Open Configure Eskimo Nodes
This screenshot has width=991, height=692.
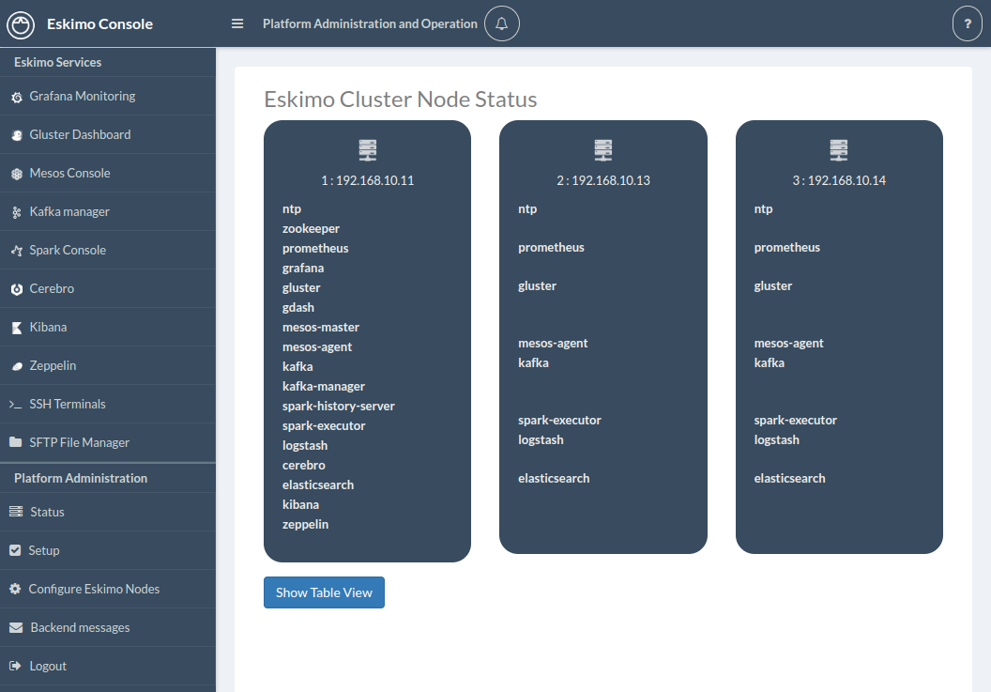tap(94, 589)
